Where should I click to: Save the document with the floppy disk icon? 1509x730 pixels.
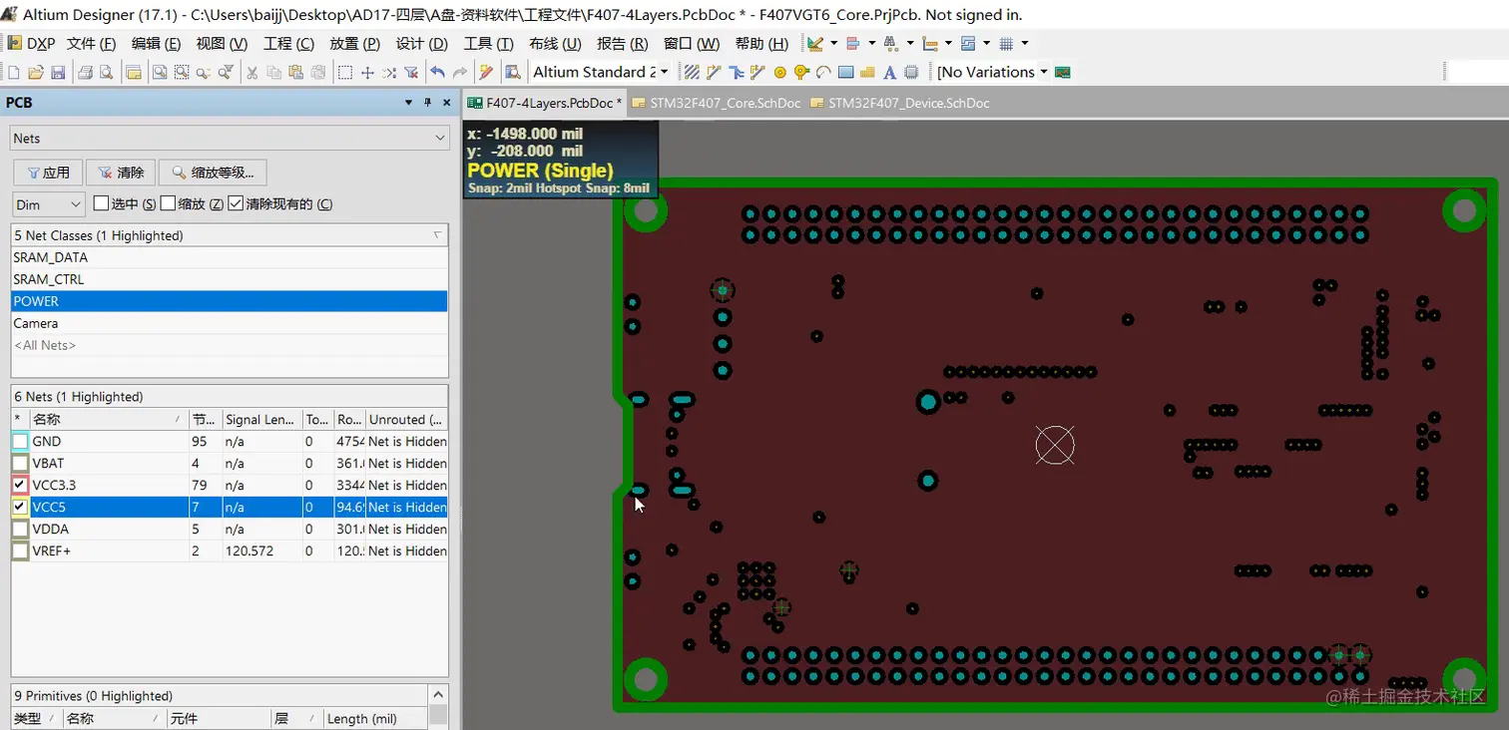(x=58, y=72)
